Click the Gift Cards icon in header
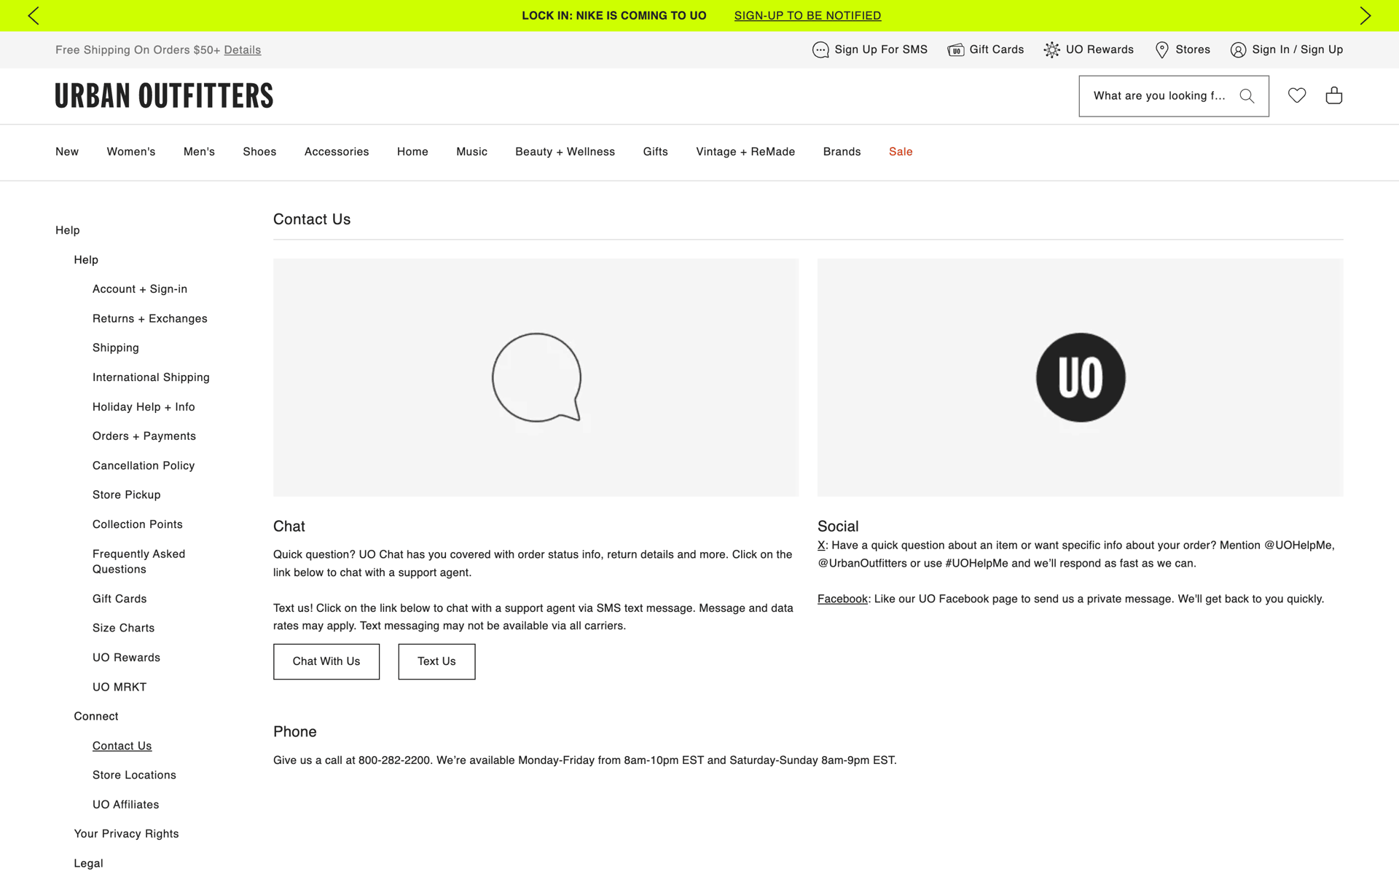1399x874 pixels. [955, 50]
